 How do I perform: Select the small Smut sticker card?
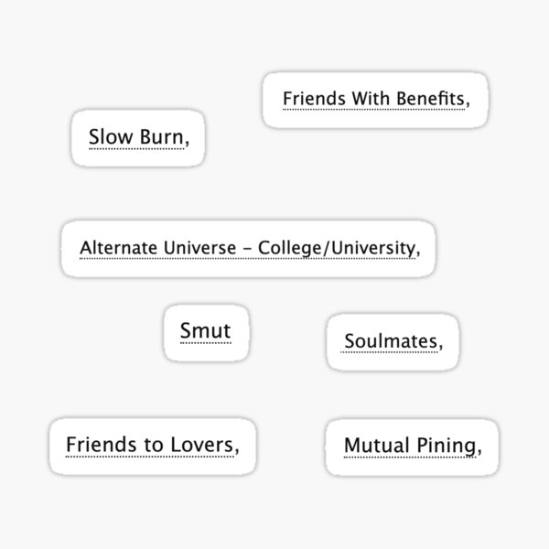206,333
